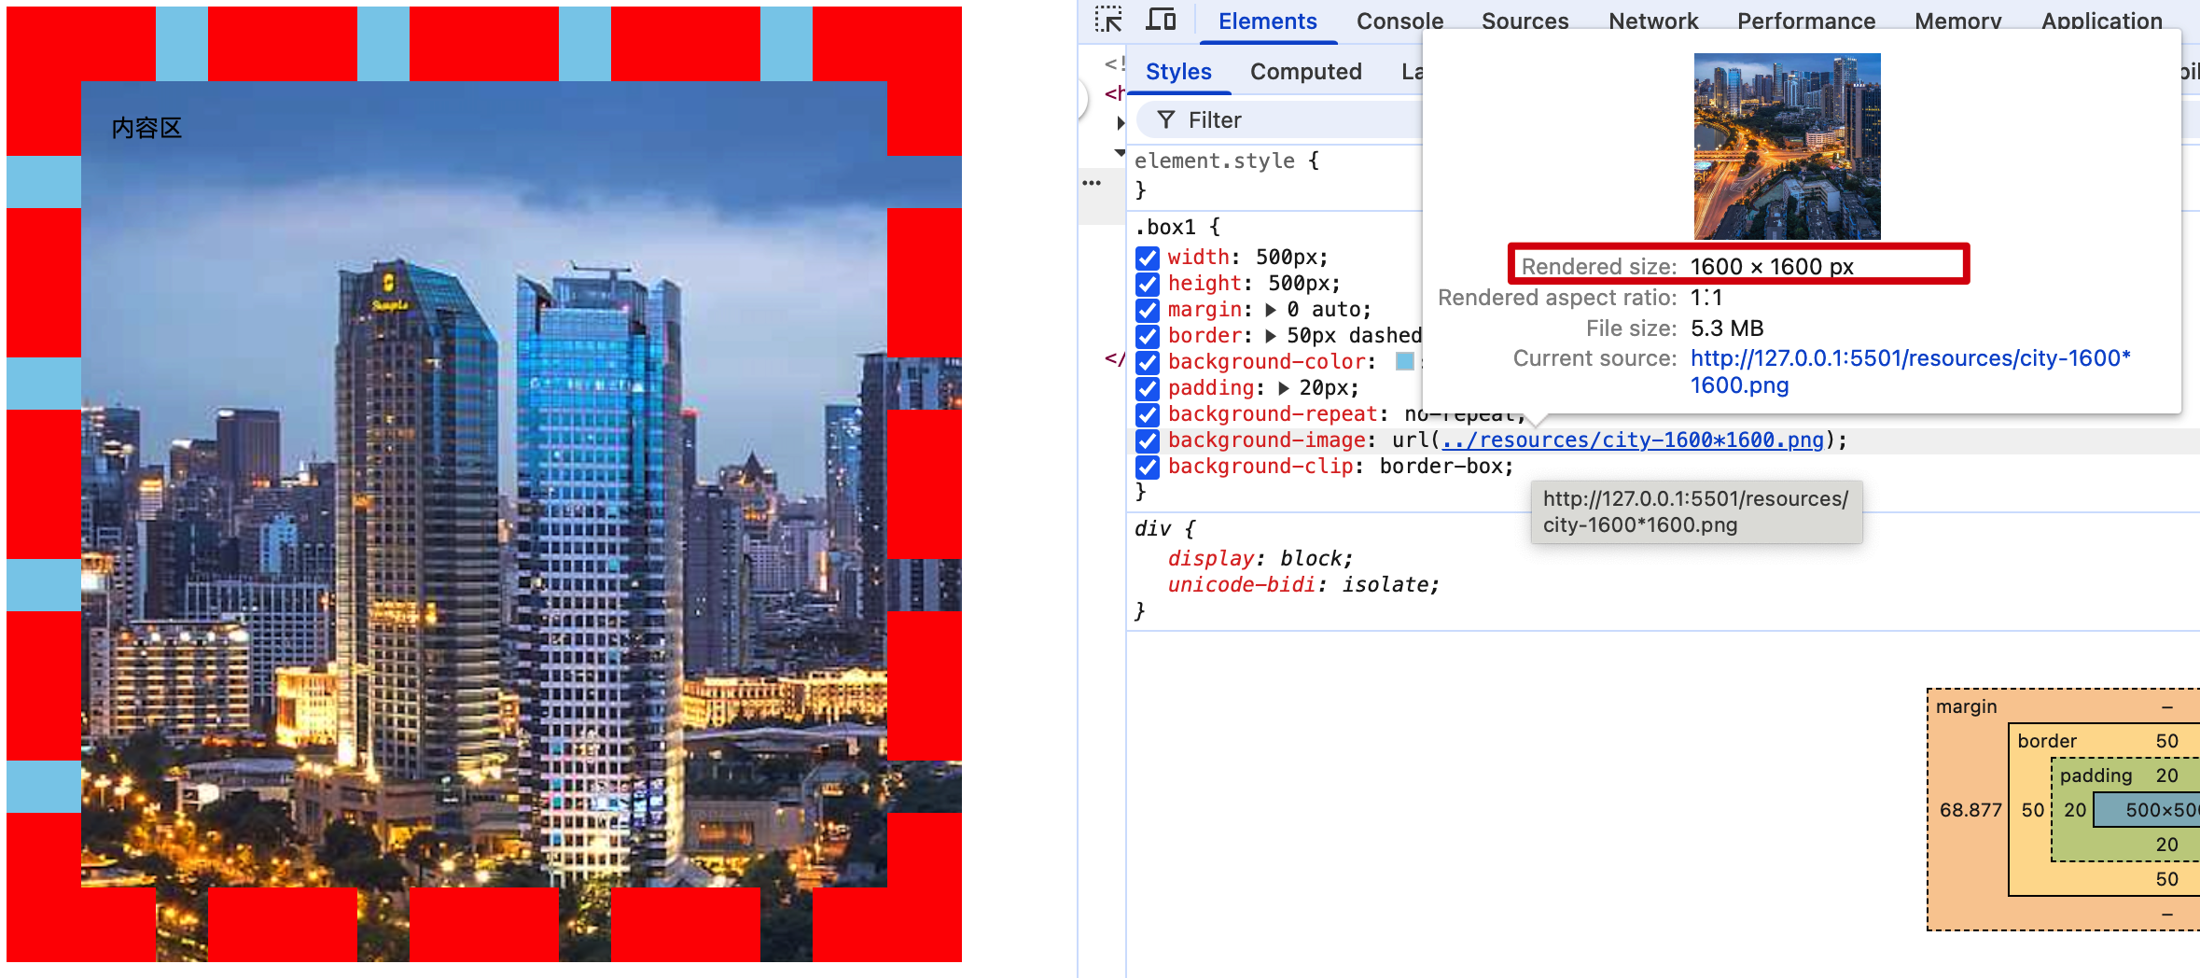Screen dimensions: 2200x978
Task: Expand the collapsed DOM node arrow
Action: pyautogui.click(x=1121, y=122)
